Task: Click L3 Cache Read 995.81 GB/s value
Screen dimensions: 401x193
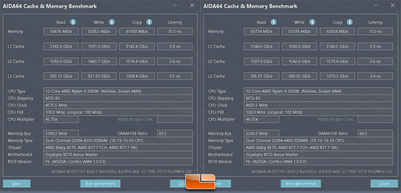Action: point(262,76)
